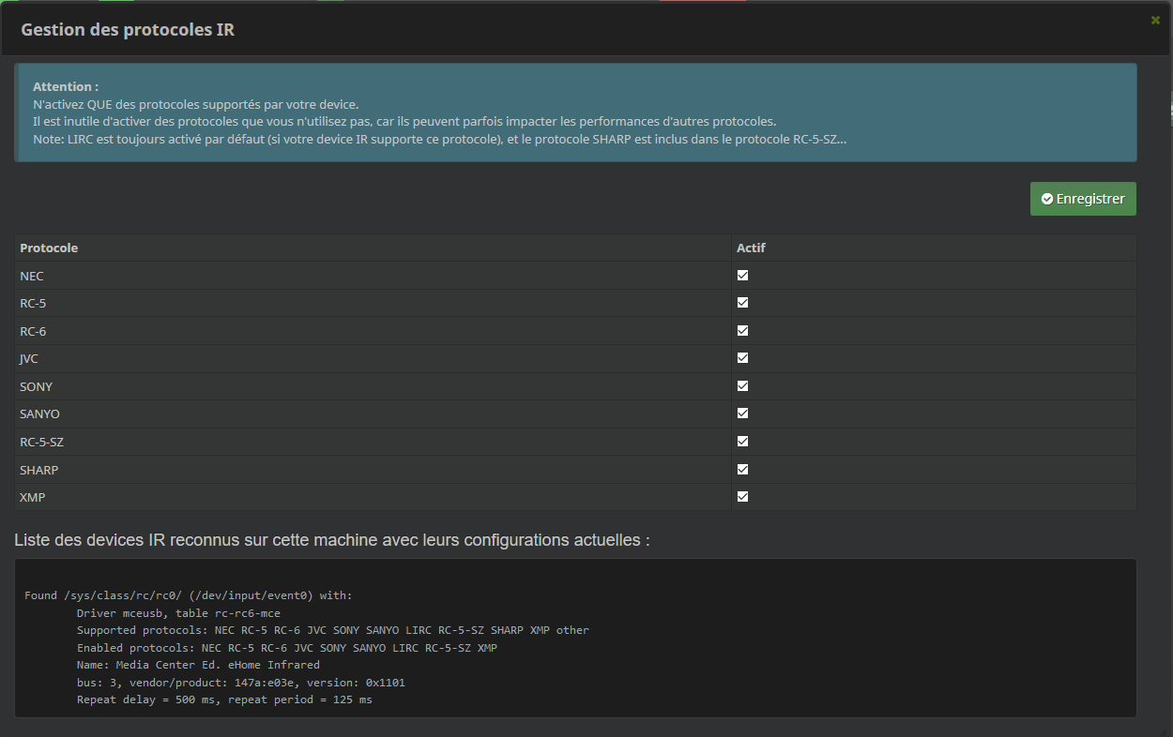Deactivate the SANYO protocol checkbox

pyautogui.click(x=742, y=414)
